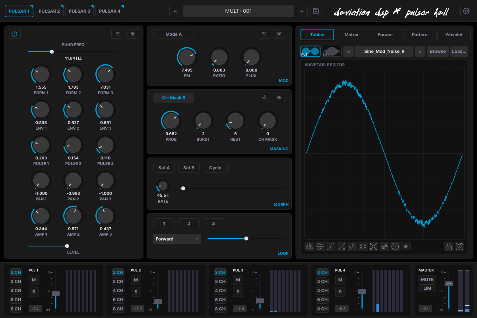The width and height of the screenshot is (477, 318).
Task: Toggle the master MUTE button
Action: (427, 279)
